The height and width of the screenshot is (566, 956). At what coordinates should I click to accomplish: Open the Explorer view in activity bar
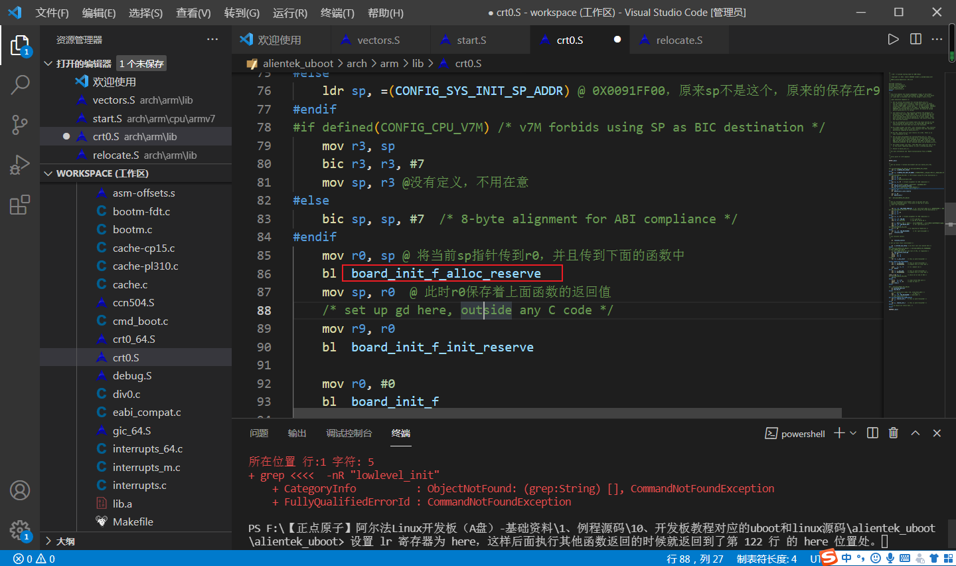click(20, 45)
